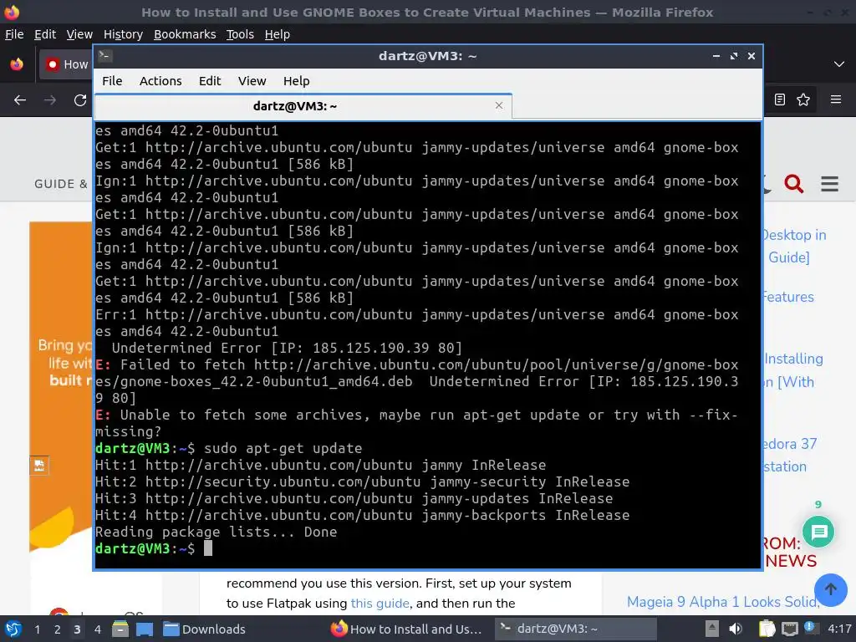Open the LXQt application menu in the taskbar
The width and height of the screenshot is (856, 642).
(x=13, y=629)
